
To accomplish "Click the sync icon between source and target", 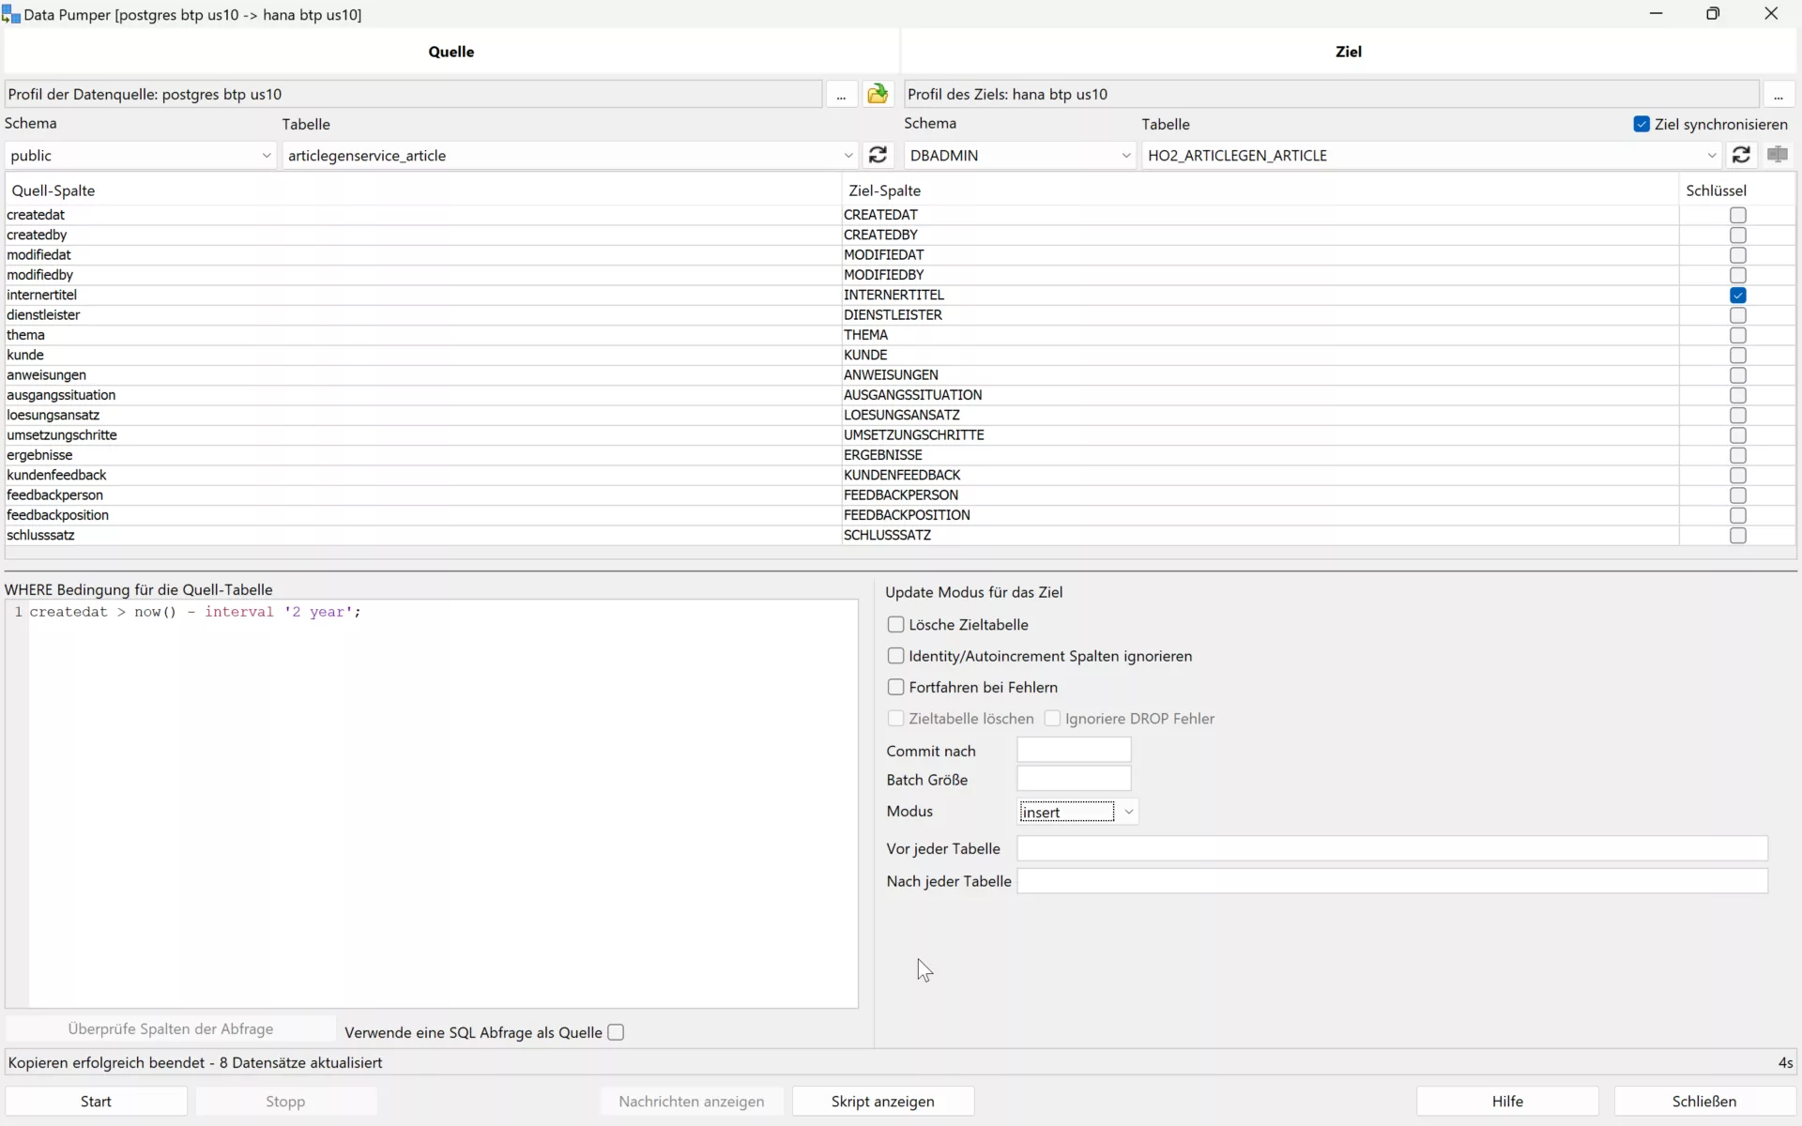I will pos(878,155).
